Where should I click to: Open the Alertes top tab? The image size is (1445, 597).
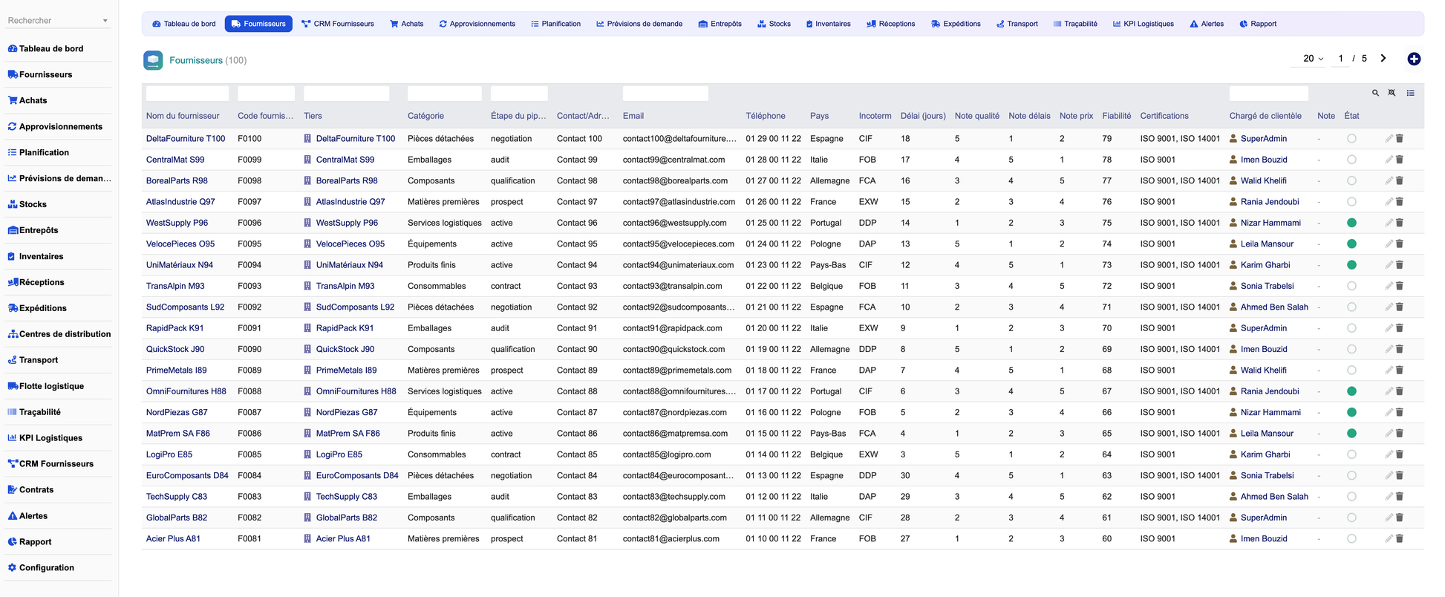pyautogui.click(x=1207, y=24)
